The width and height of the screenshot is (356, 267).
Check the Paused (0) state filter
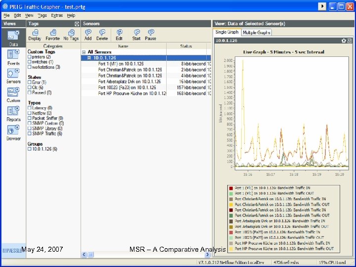(30, 92)
